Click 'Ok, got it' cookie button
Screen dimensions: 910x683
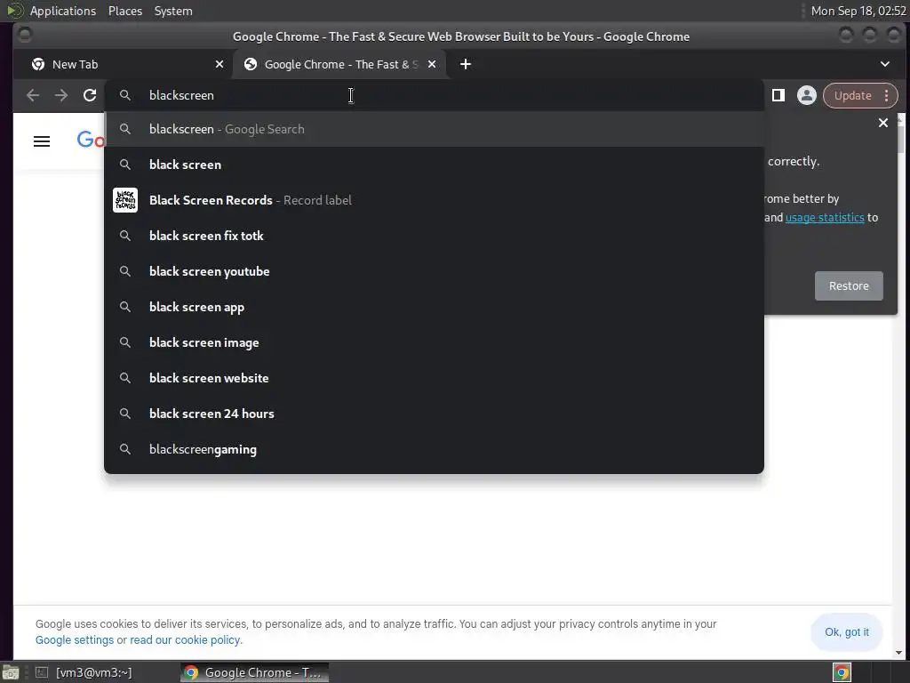pos(847,632)
